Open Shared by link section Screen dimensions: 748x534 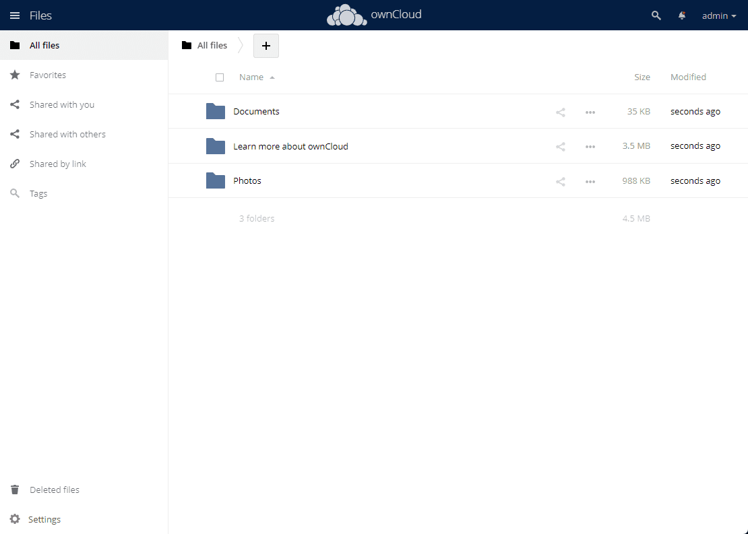coord(84,164)
